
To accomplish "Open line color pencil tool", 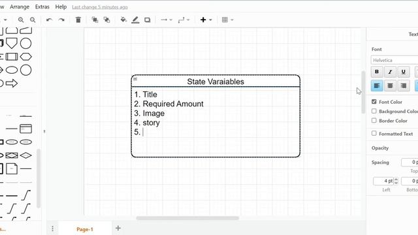I will pos(135,20).
